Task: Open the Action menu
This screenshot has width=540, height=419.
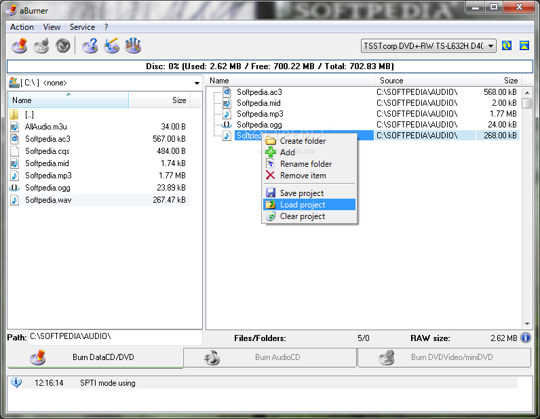Action: pos(22,27)
